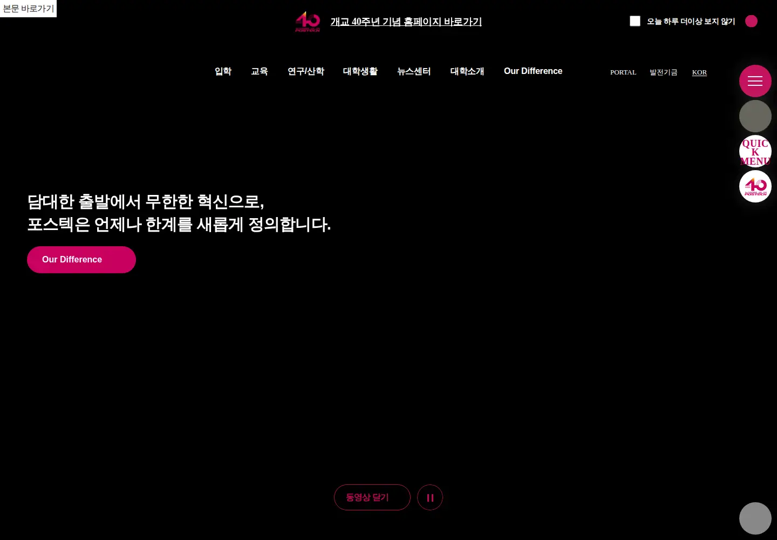The height and width of the screenshot is (540, 777).
Task: Check '오늘 하루 더이상 보지 않기' checkbox
Action: click(x=635, y=21)
